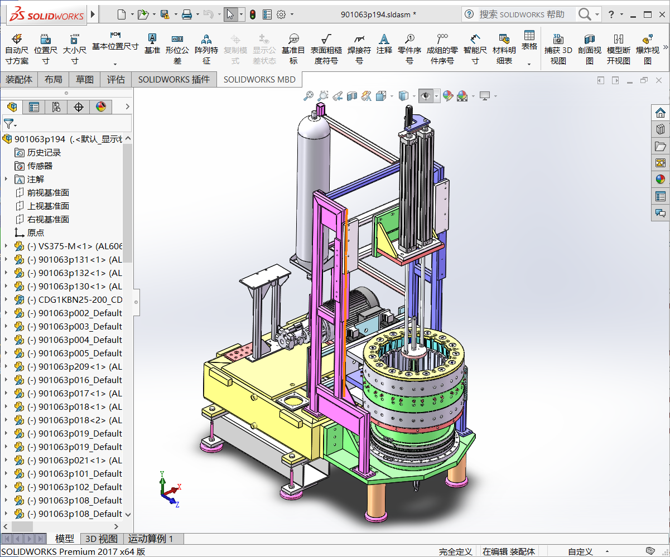The image size is (670, 557).
Task: Click the Hide/Show Items eye icon
Action: click(x=426, y=95)
